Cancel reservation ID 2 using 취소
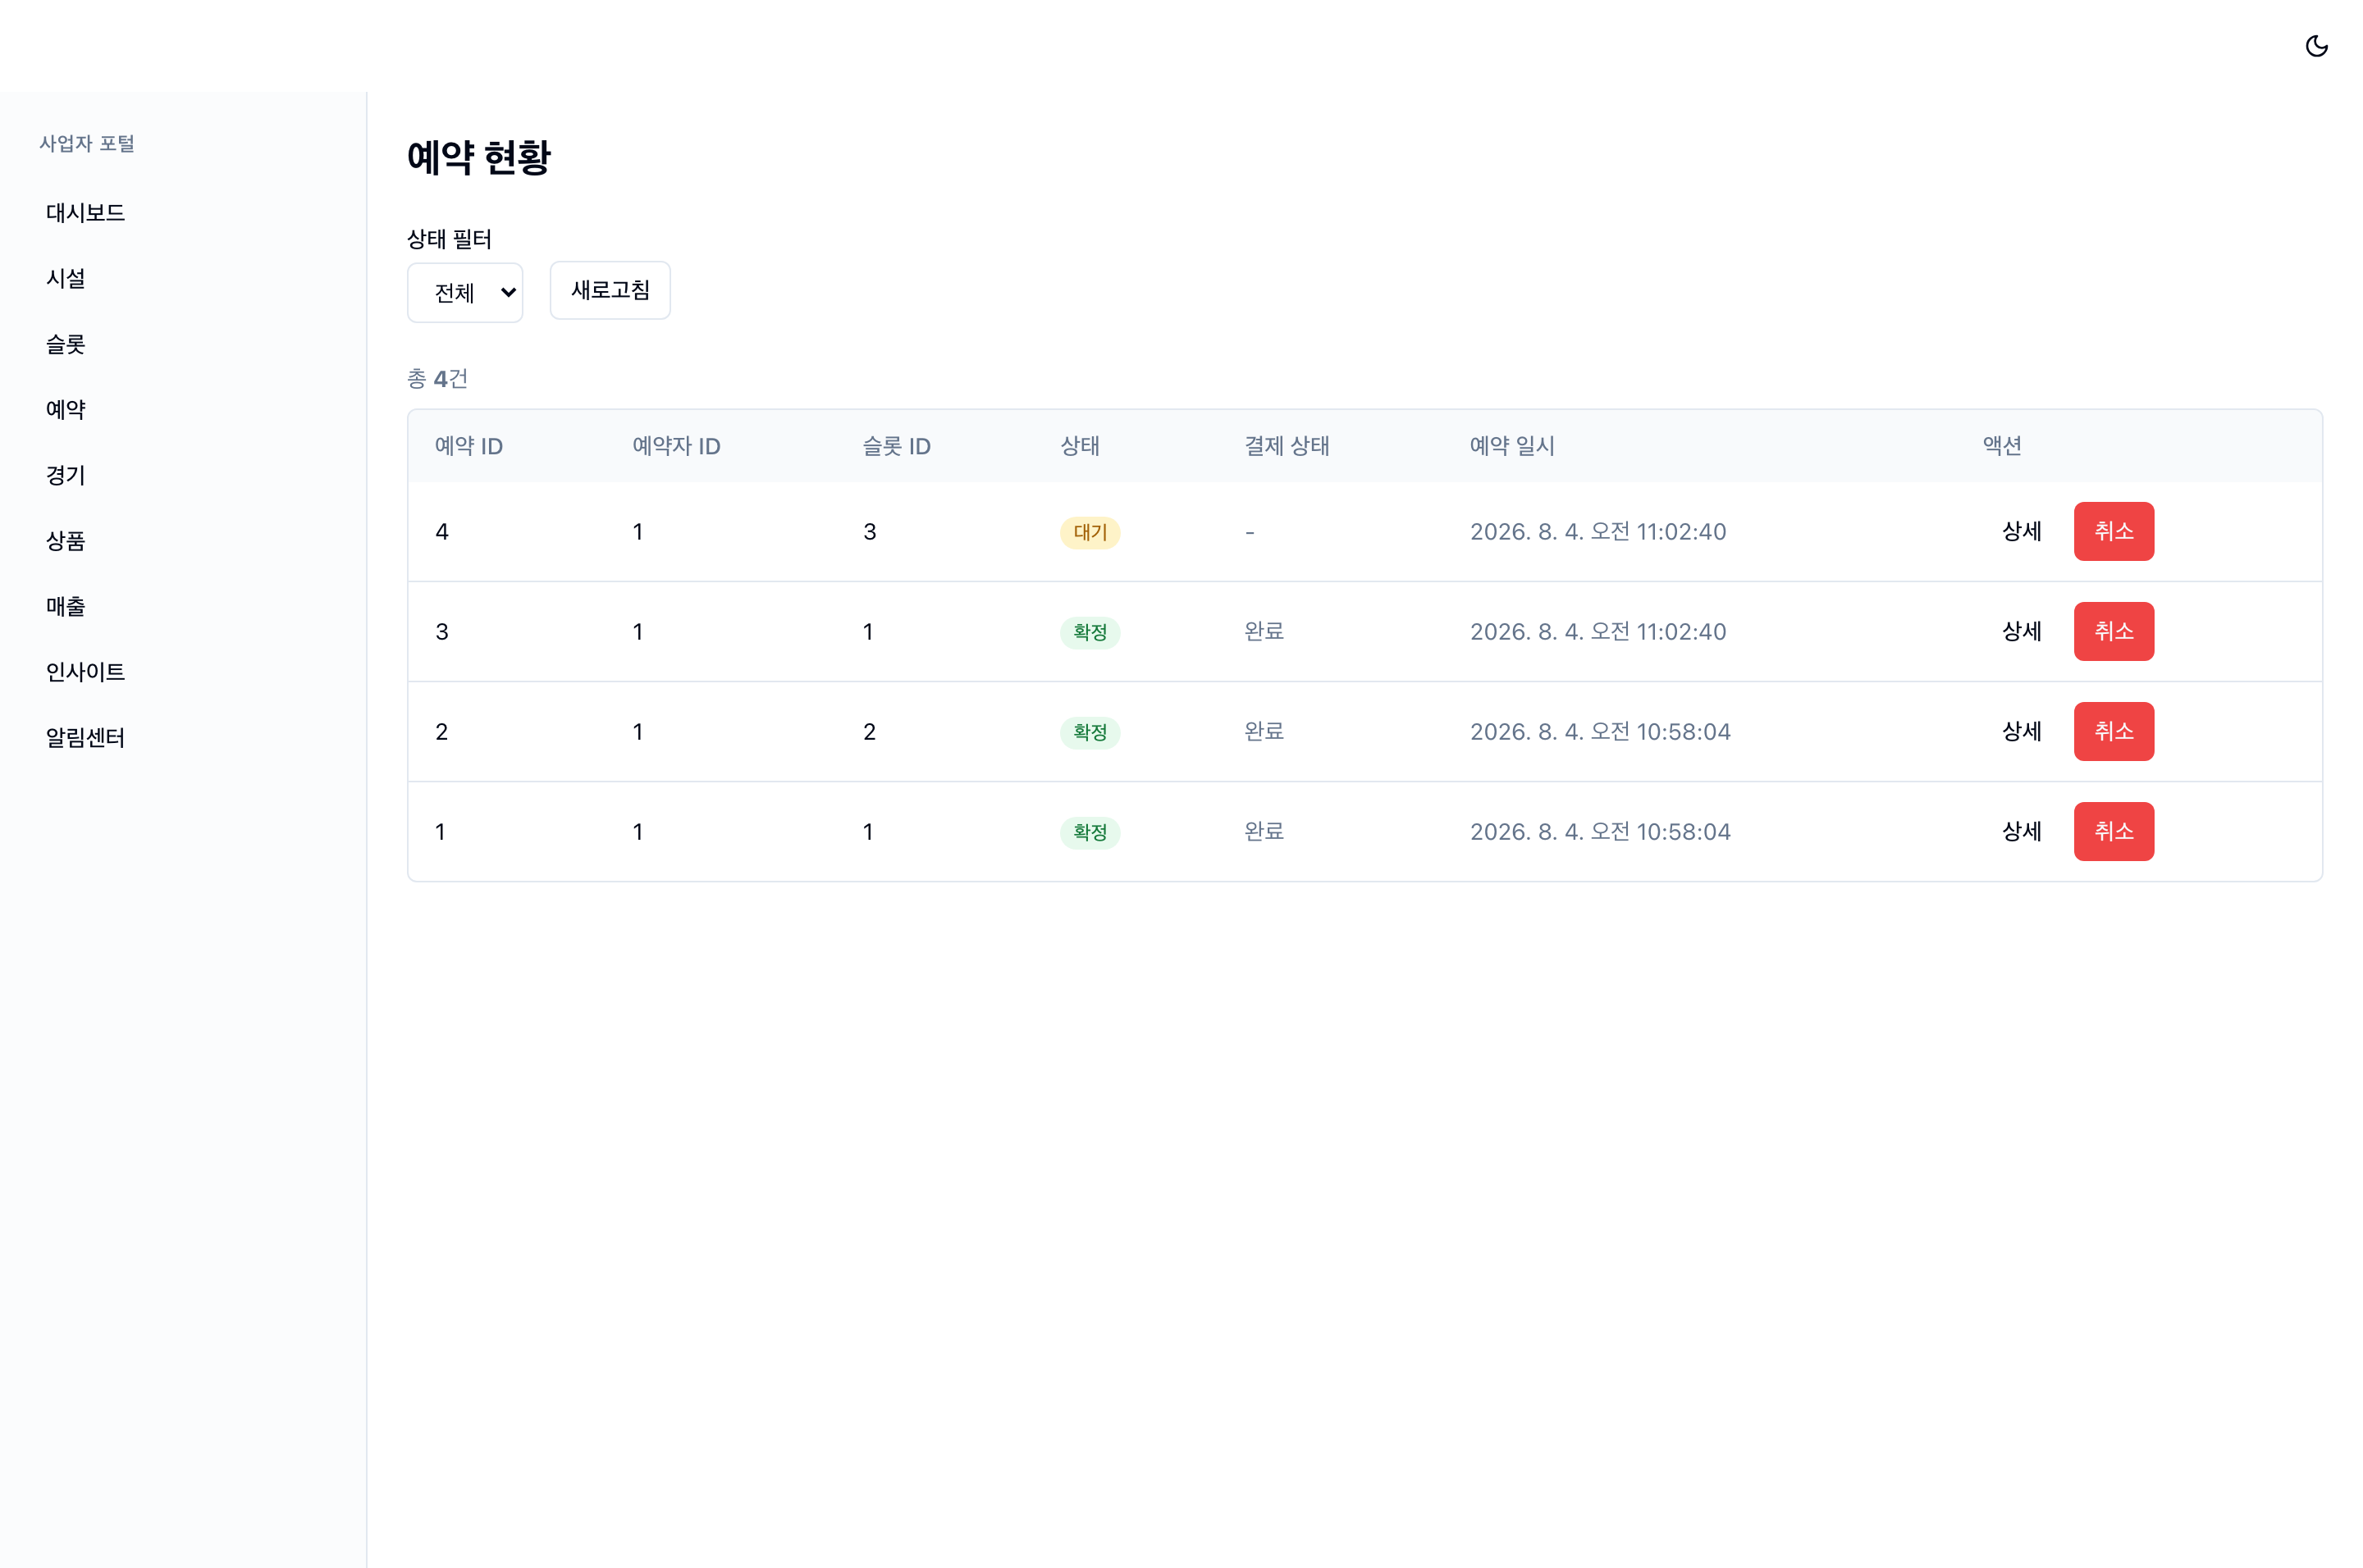 [x=2114, y=731]
